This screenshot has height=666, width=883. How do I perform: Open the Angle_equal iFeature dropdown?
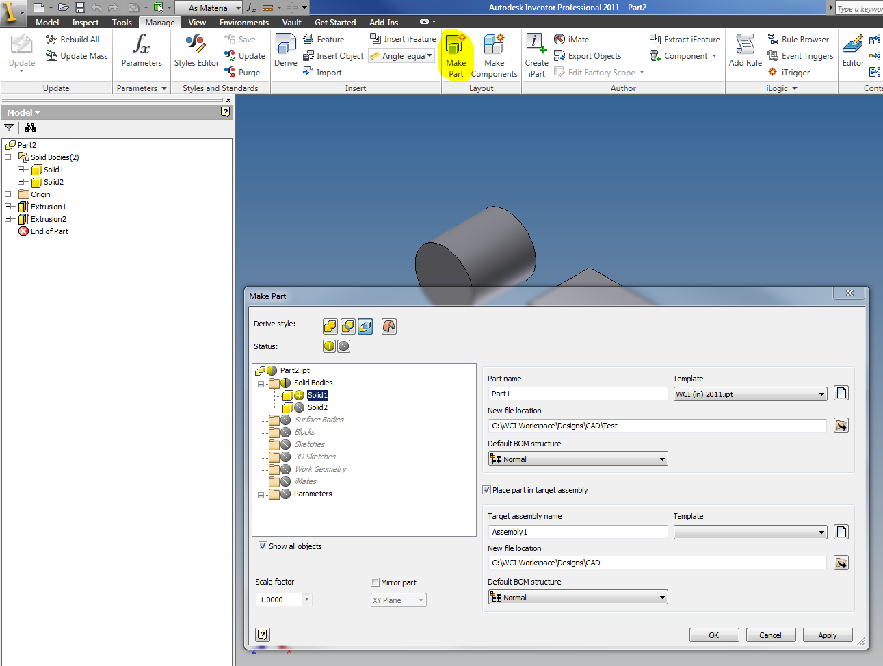point(401,55)
